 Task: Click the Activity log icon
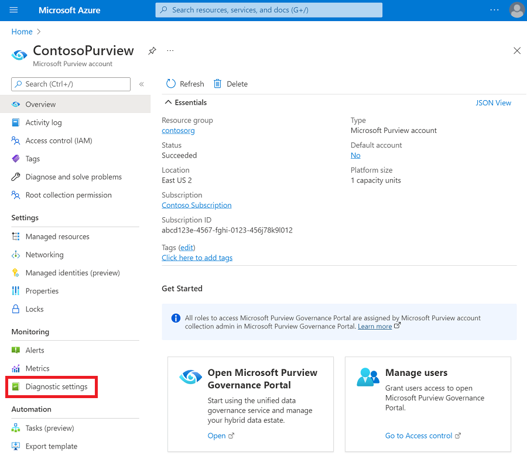coord(16,122)
